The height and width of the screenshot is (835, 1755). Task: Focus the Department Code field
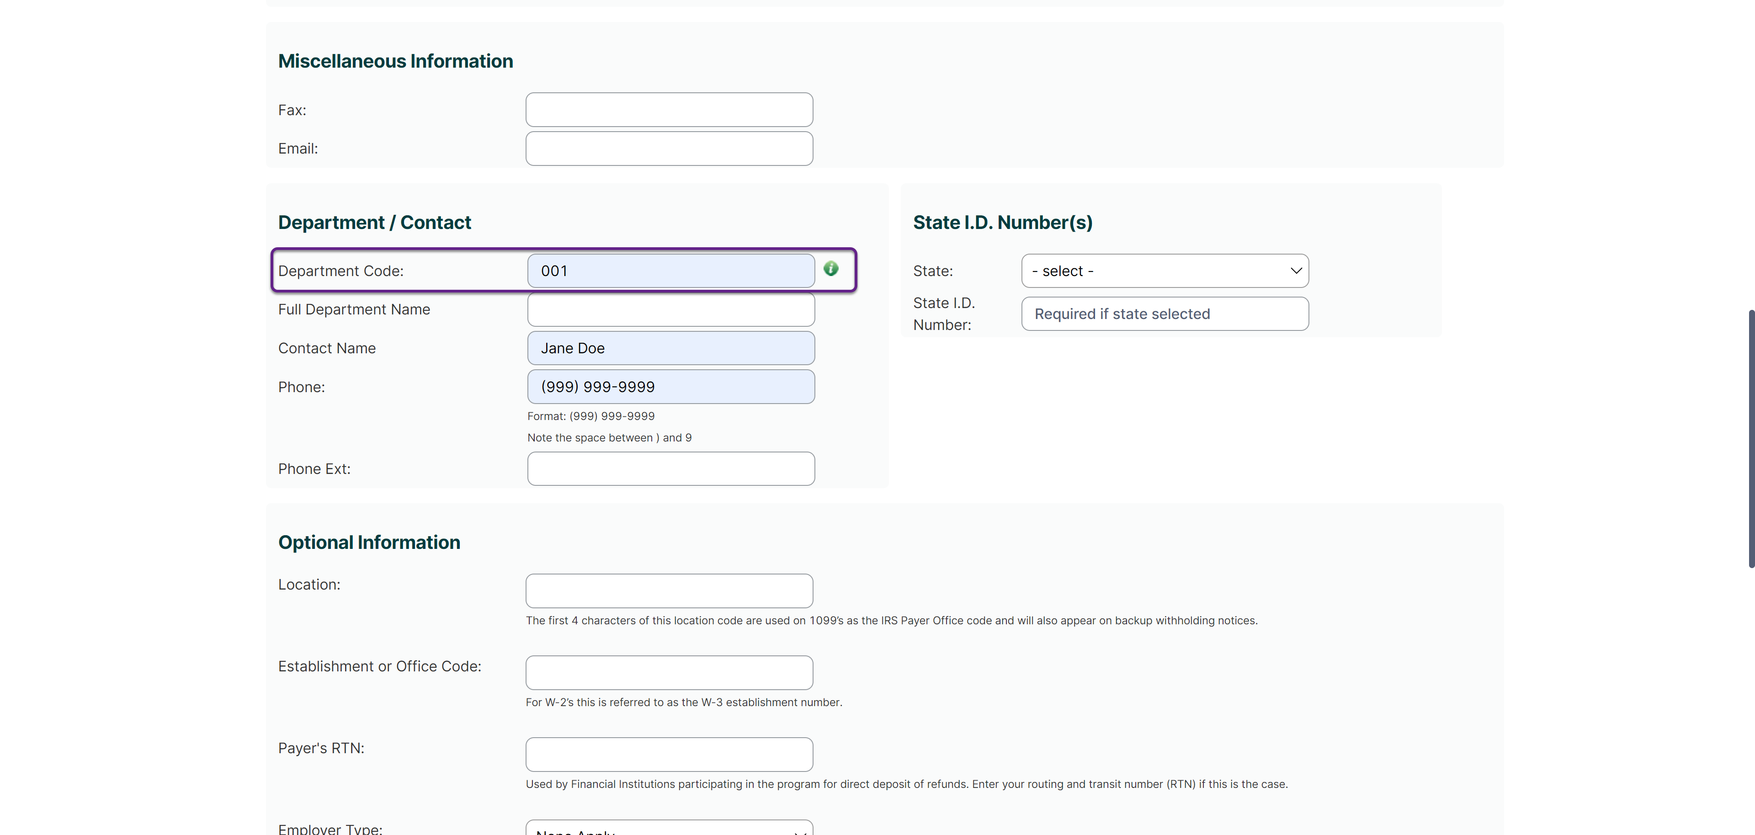click(x=670, y=271)
